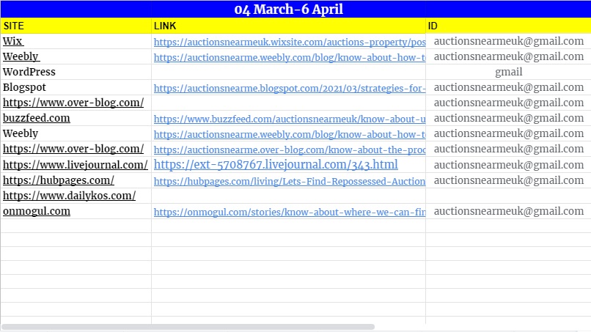Viewport: 591px width, 332px height.
Task: Follow the ext-5708767.livejournal.com link
Action: click(276, 164)
